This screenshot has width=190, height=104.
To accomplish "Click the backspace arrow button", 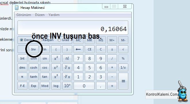I will [78, 49].
